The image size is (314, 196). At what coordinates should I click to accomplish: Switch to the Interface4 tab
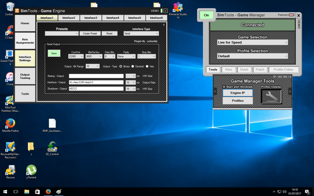point(113,18)
